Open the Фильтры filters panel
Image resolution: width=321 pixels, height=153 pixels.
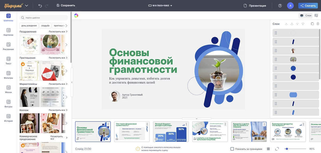tap(8, 75)
